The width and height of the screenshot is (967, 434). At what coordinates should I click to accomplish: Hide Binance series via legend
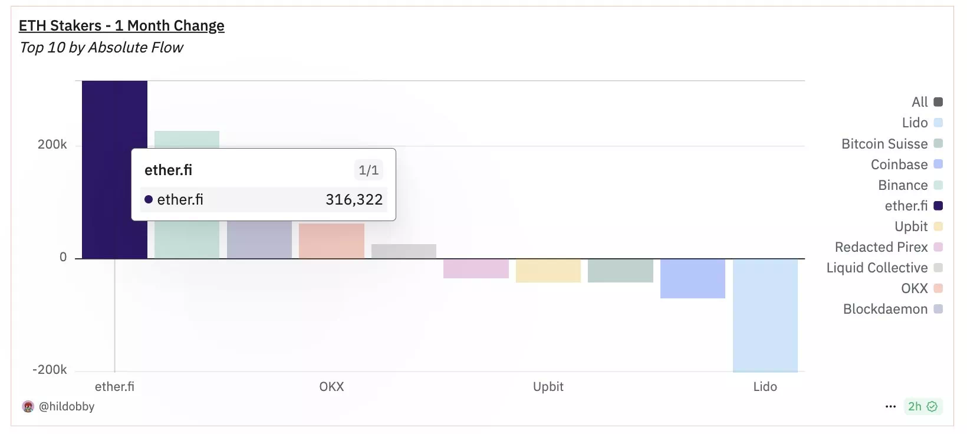903,185
